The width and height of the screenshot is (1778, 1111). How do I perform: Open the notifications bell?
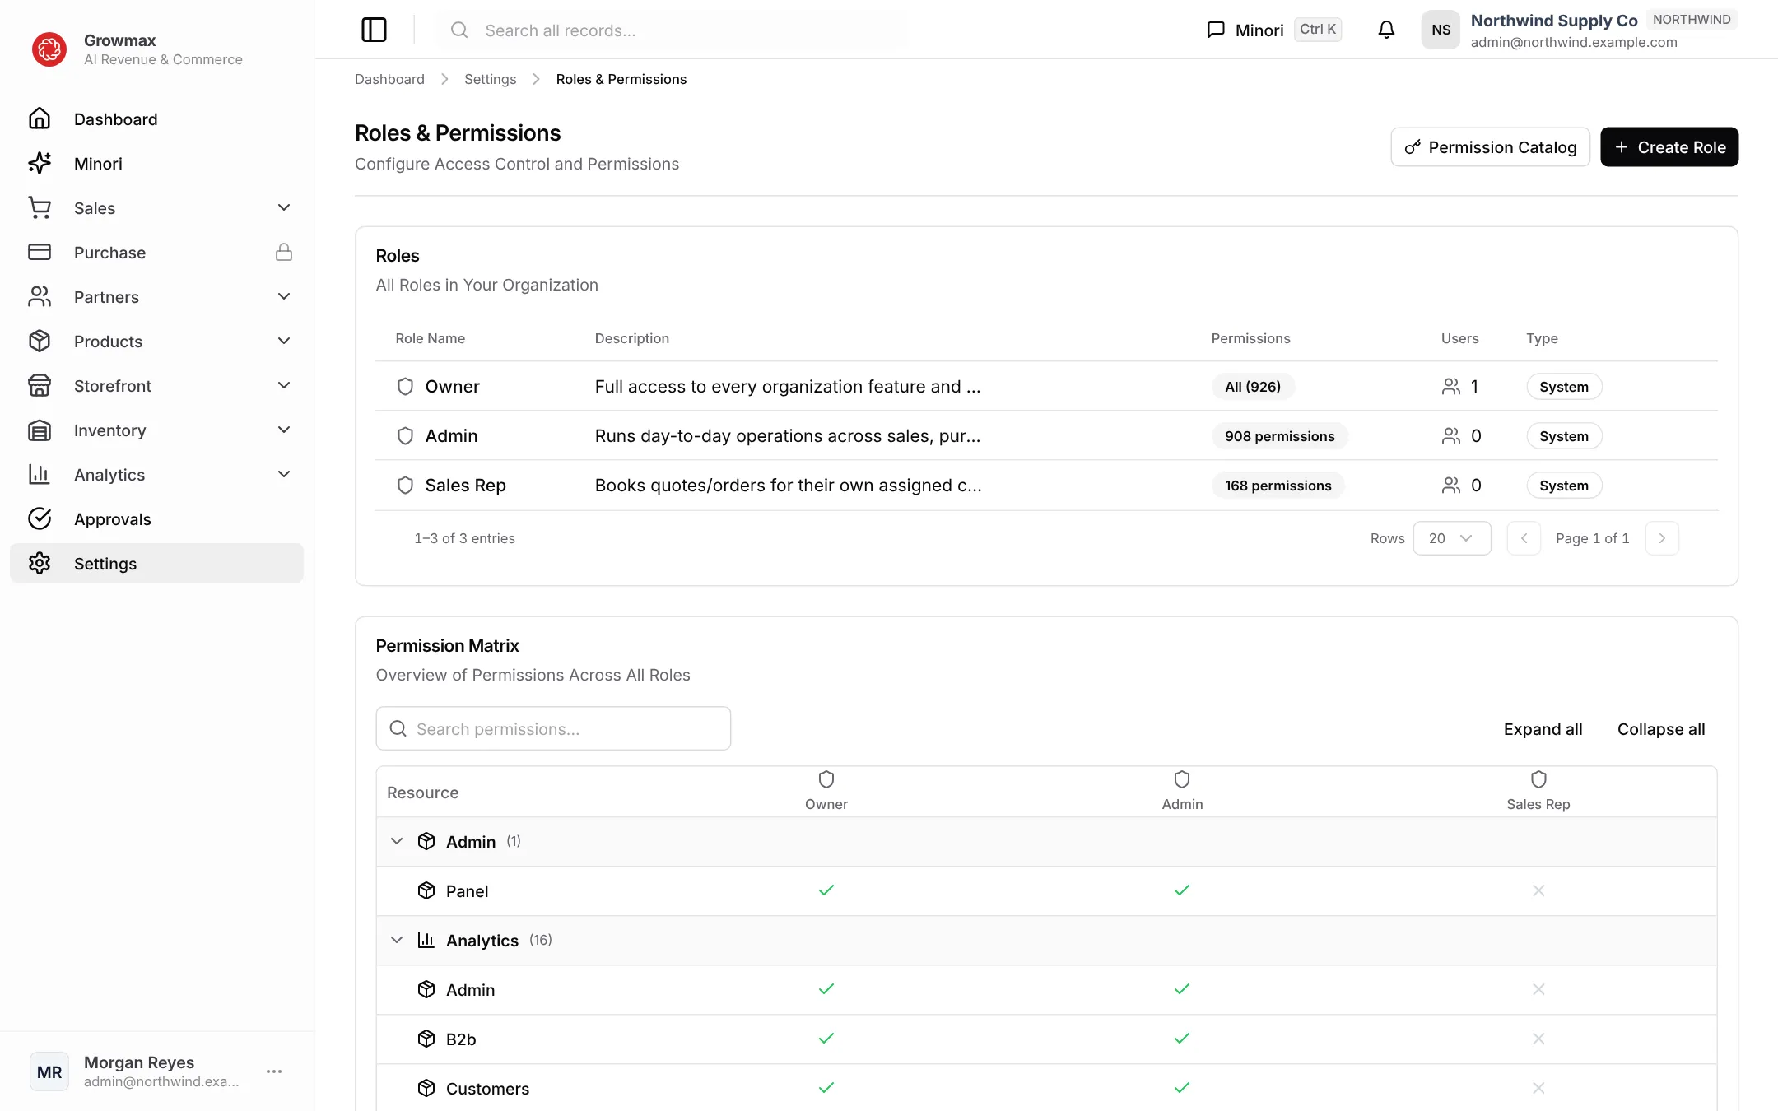(1386, 30)
